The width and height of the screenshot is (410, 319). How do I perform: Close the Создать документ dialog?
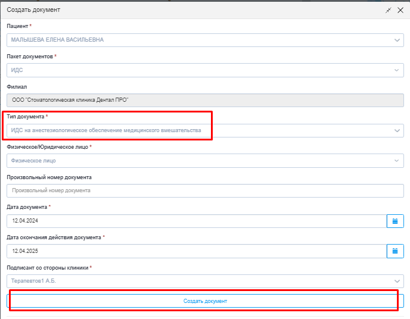(400, 10)
